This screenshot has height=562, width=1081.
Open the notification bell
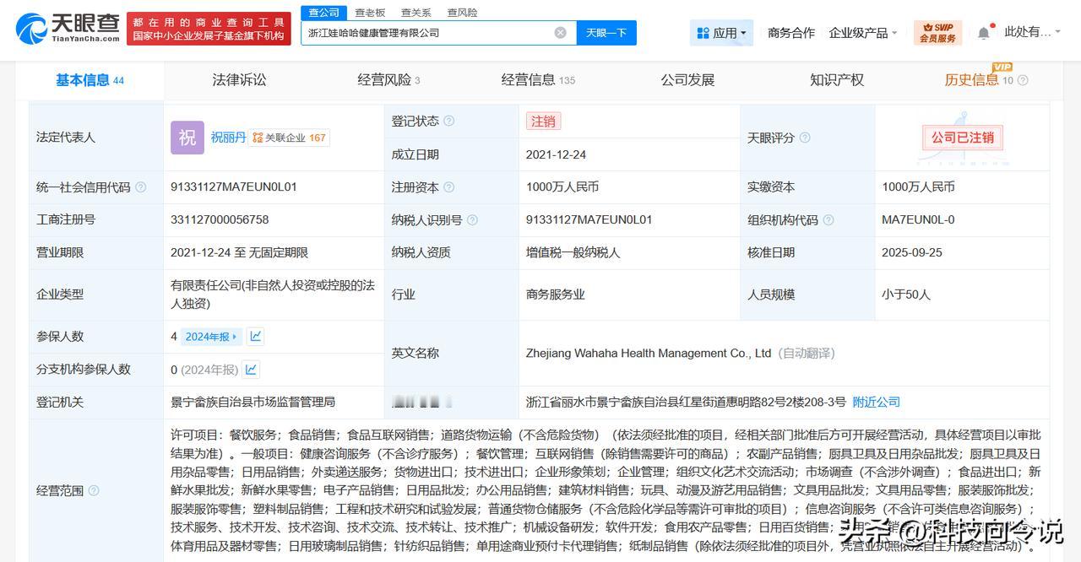(984, 33)
